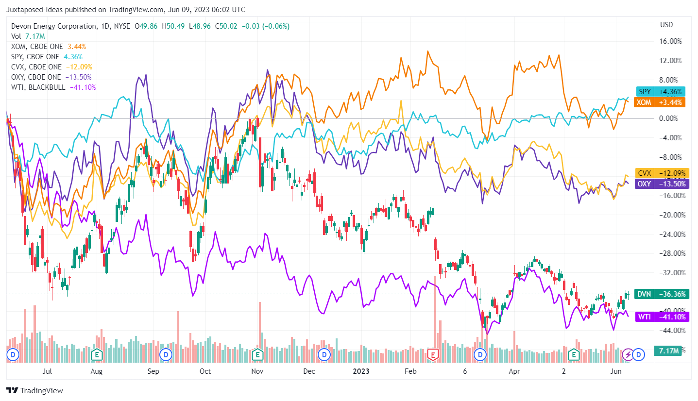
Task: Click the earnings E marker near Nov
Action: pyautogui.click(x=257, y=355)
